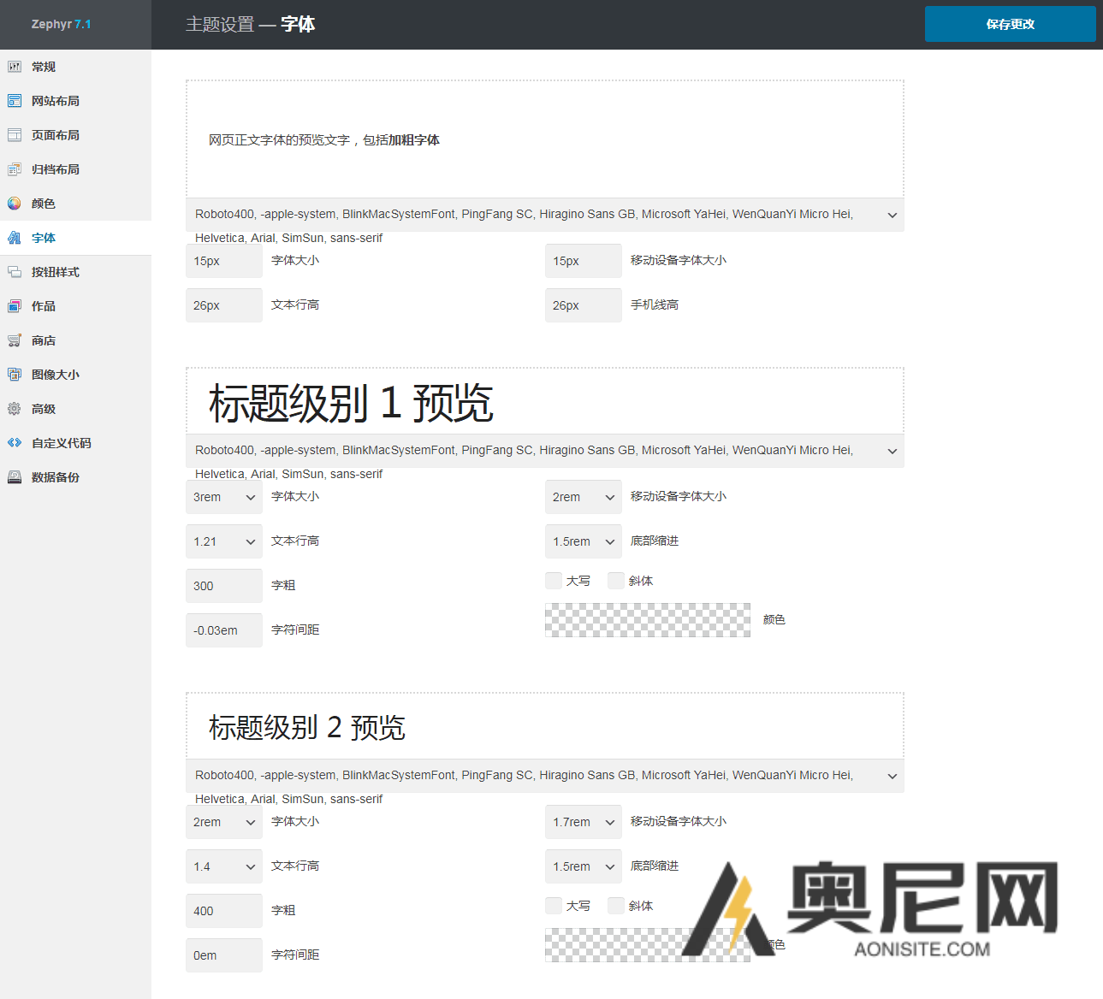Image resolution: width=1103 pixels, height=999 pixels.
Task: Toggle 斜体 for heading level 1
Action: [x=616, y=580]
